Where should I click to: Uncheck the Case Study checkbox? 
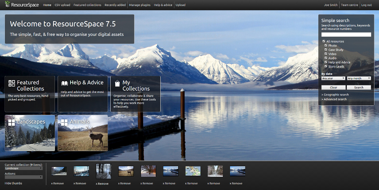pos(326,49)
